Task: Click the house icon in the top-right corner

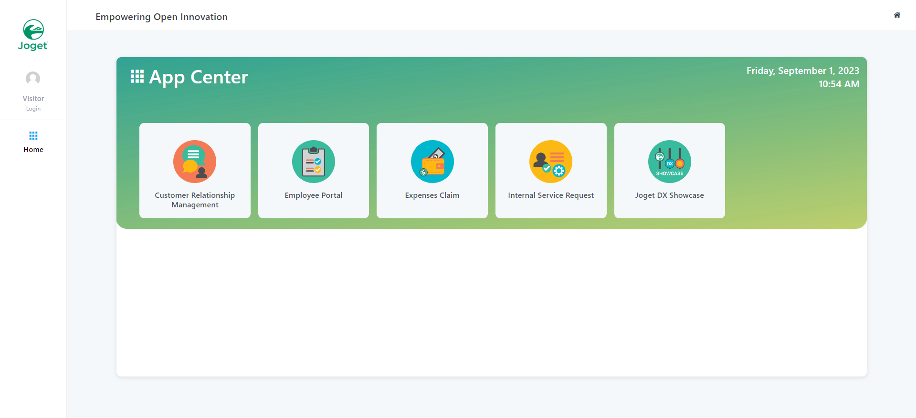Action: [897, 15]
